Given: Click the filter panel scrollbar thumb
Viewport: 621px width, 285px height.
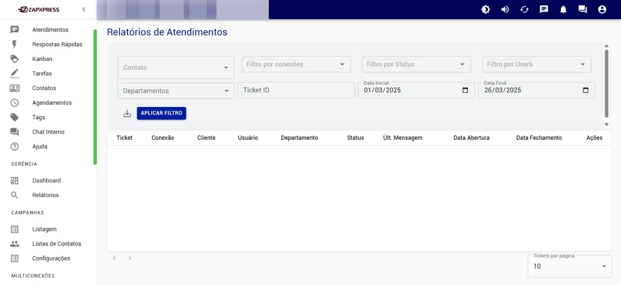Looking at the screenshot, I should (x=606, y=83).
